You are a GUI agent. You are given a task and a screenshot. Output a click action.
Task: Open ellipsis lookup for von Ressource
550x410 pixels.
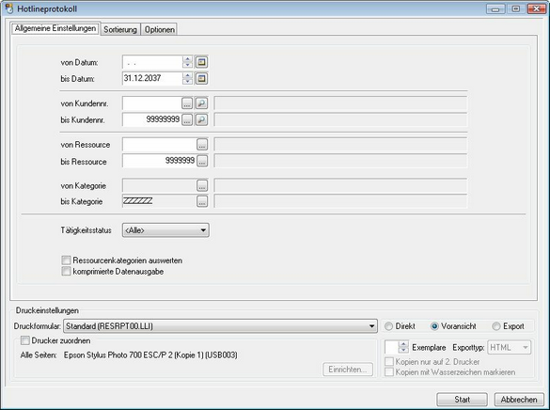point(202,144)
